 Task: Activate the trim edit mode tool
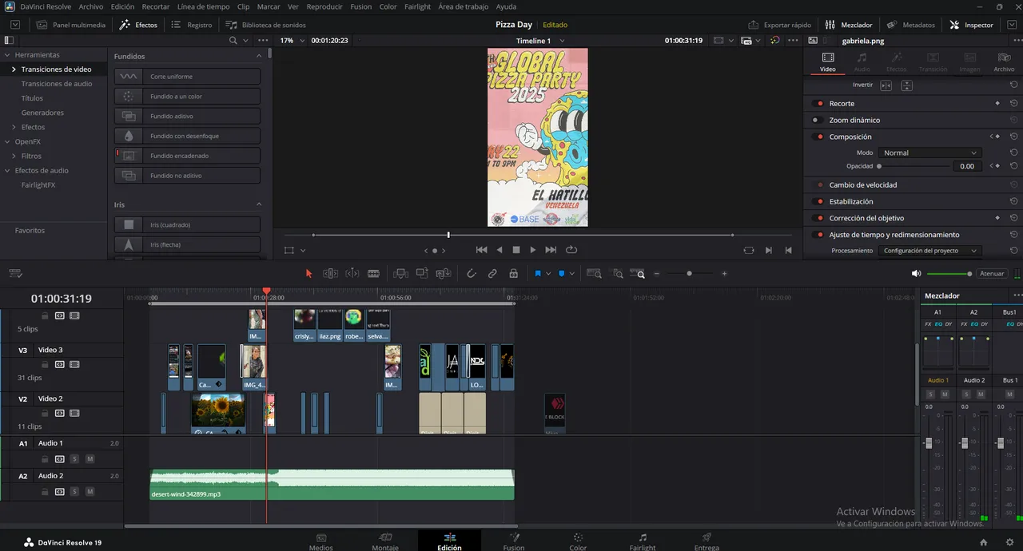[330, 273]
